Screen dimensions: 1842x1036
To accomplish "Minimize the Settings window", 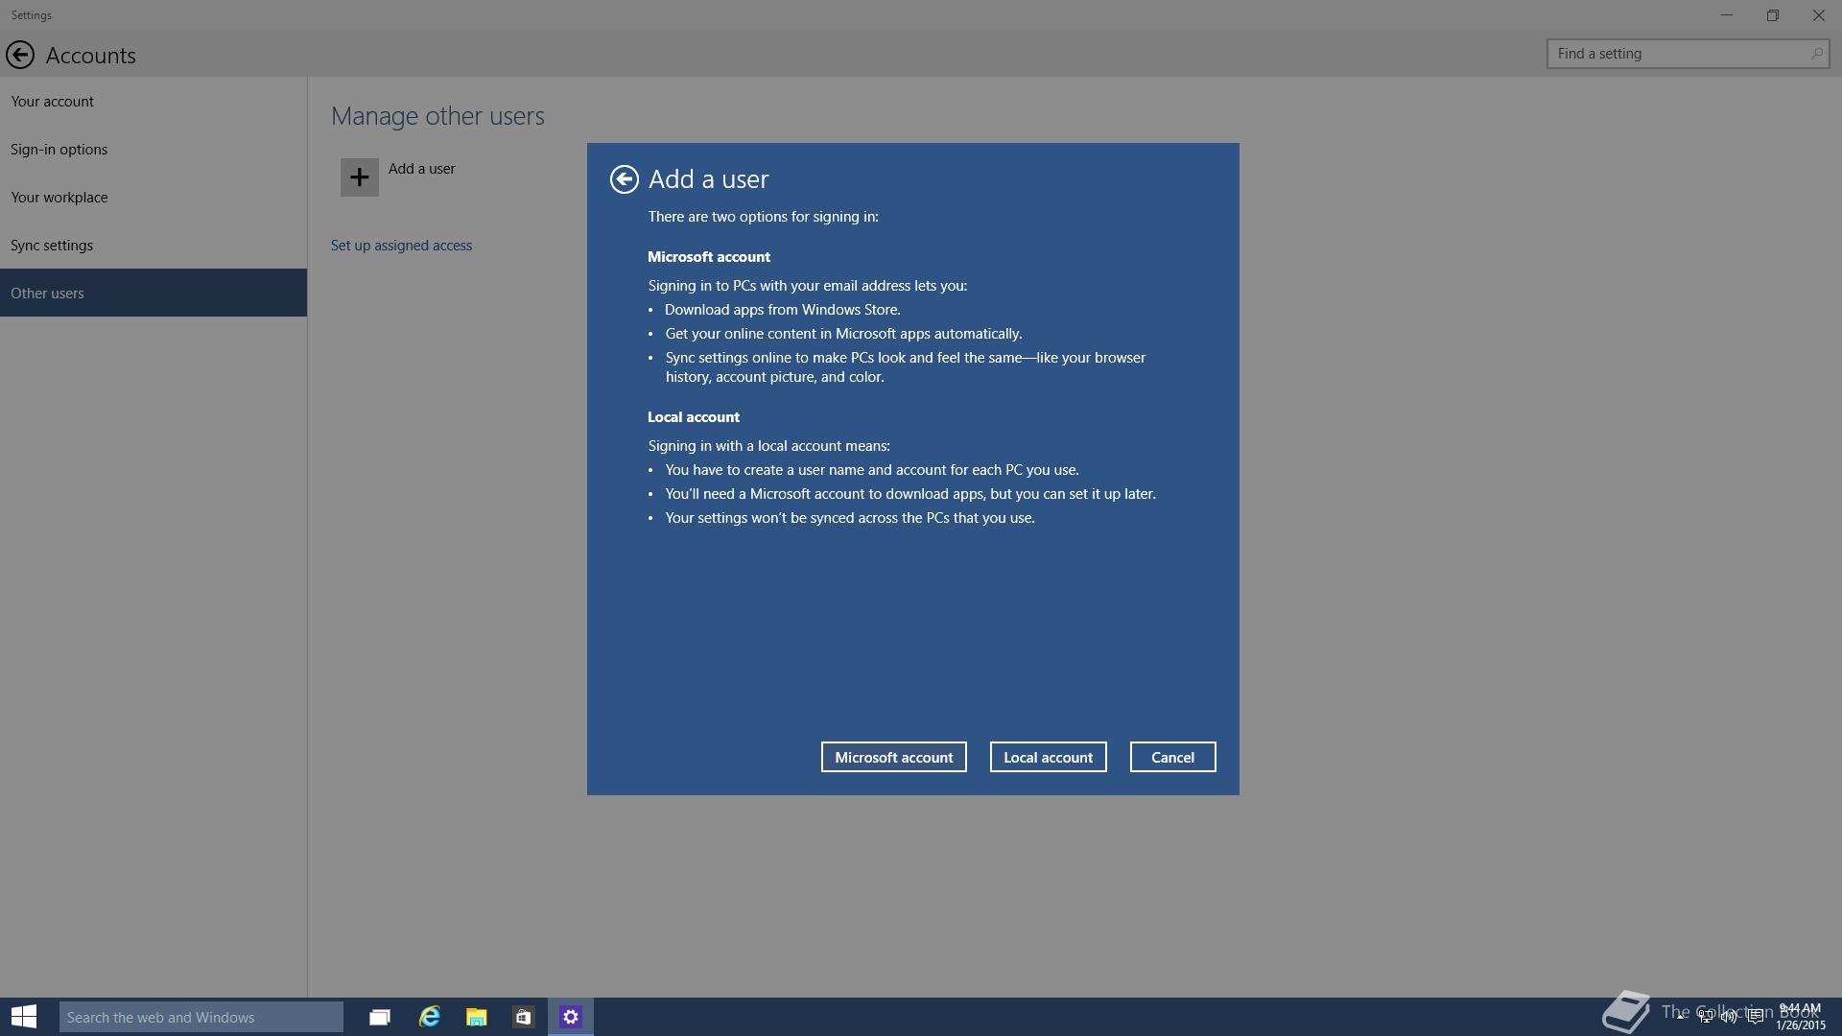I will [1727, 15].
